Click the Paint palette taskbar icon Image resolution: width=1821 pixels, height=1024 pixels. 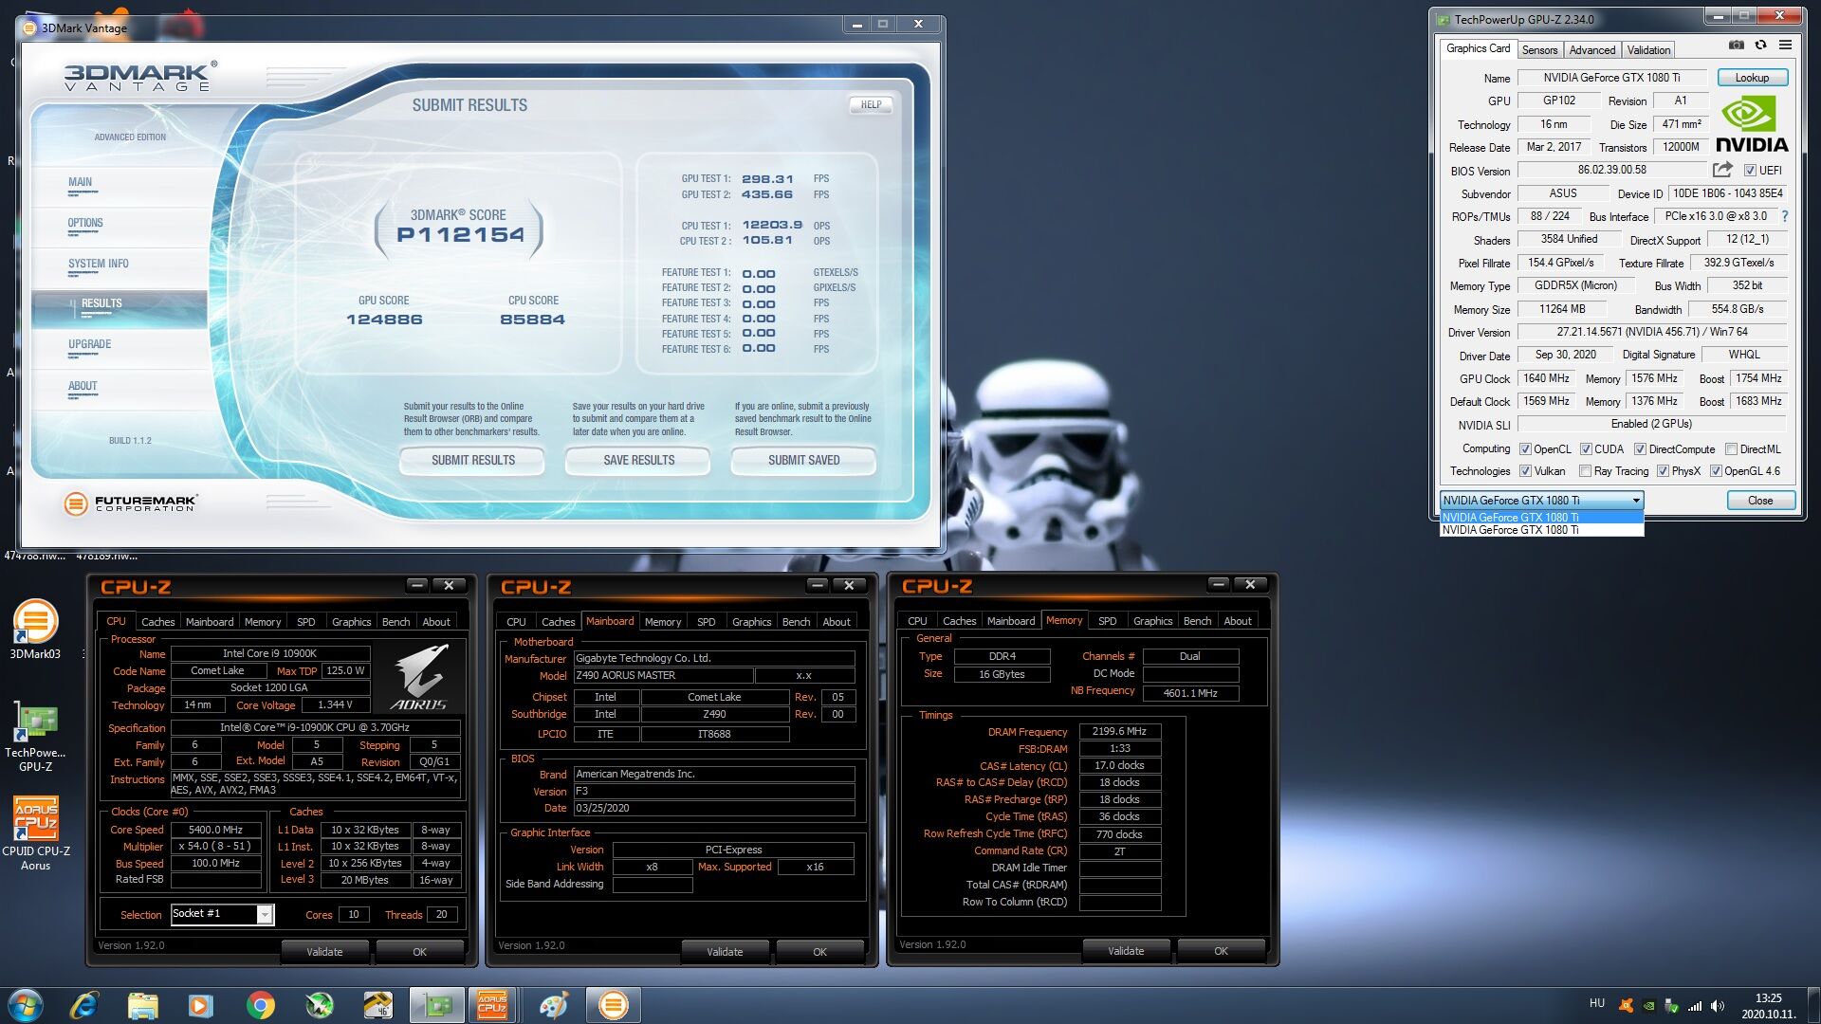[x=554, y=1005]
